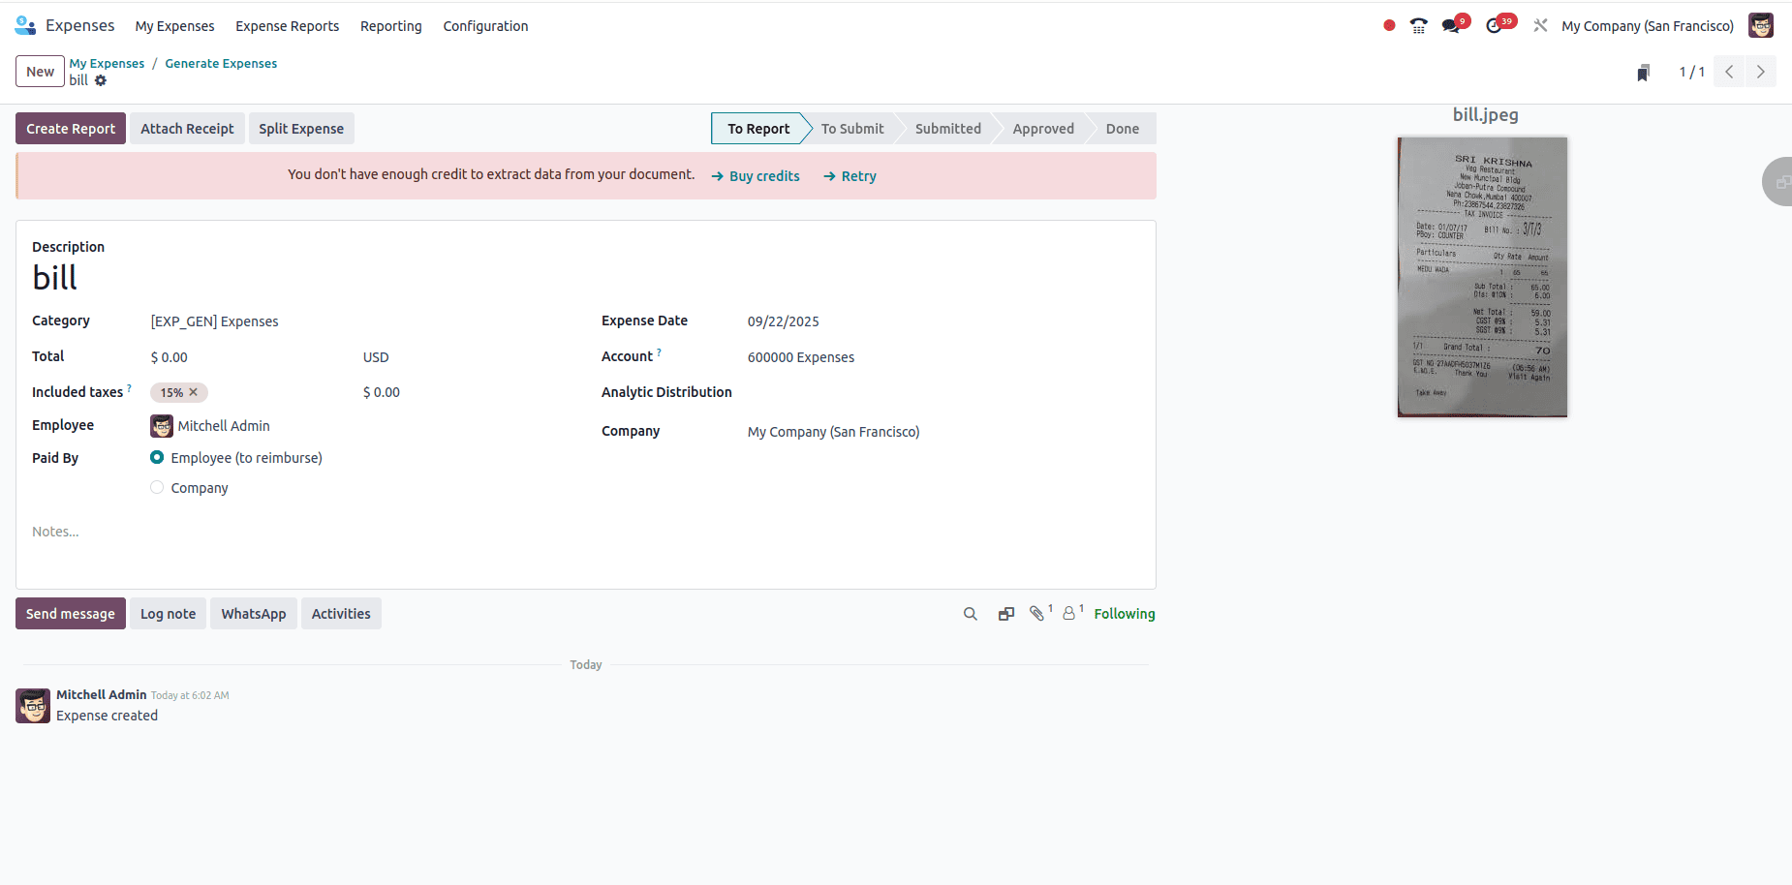
Task: Select Employee (to reimburse) payment option
Action: (x=157, y=457)
